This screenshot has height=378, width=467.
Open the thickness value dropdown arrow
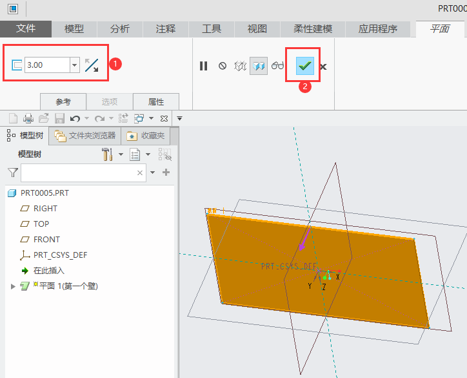(74, 65)
